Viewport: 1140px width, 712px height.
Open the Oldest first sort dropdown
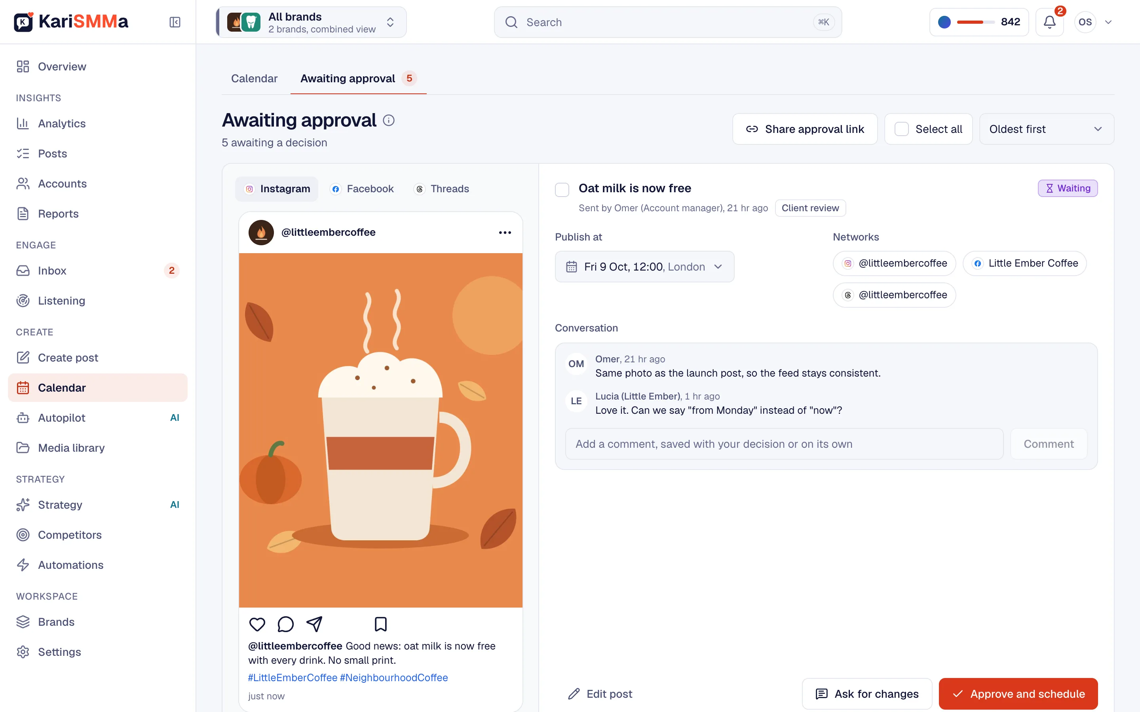point(1046,129)
